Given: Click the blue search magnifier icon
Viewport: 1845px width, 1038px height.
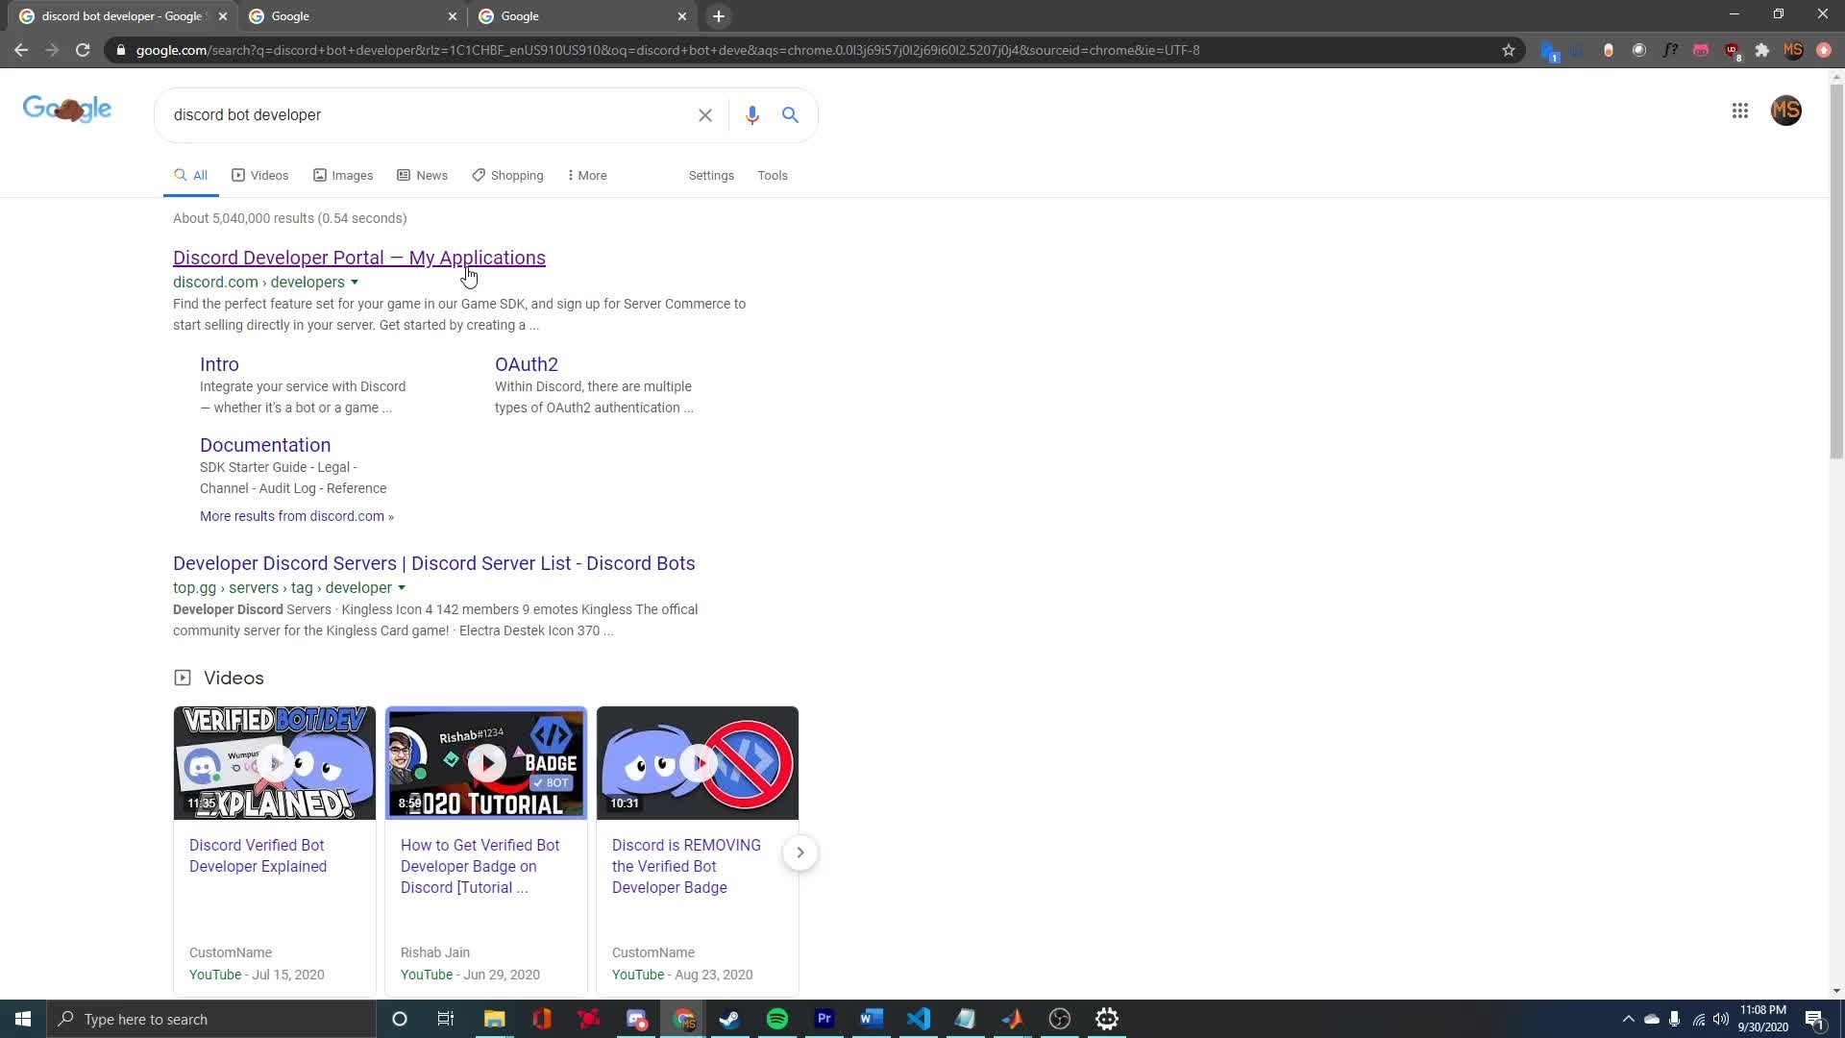Looking at the screenshot, I should point(790,115).
